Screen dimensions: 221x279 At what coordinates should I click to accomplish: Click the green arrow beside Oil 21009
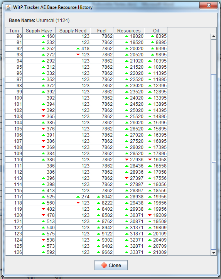point(150,252)
